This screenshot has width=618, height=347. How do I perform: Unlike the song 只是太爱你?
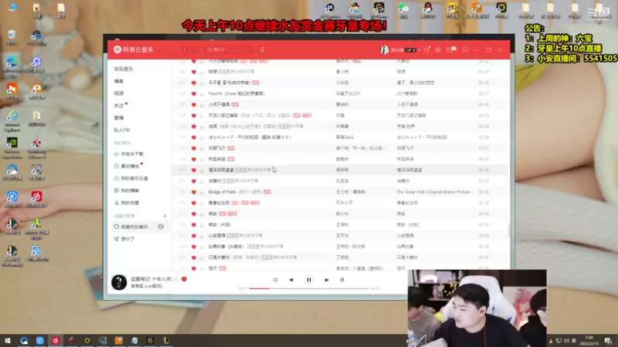click(x=194, y=258)
